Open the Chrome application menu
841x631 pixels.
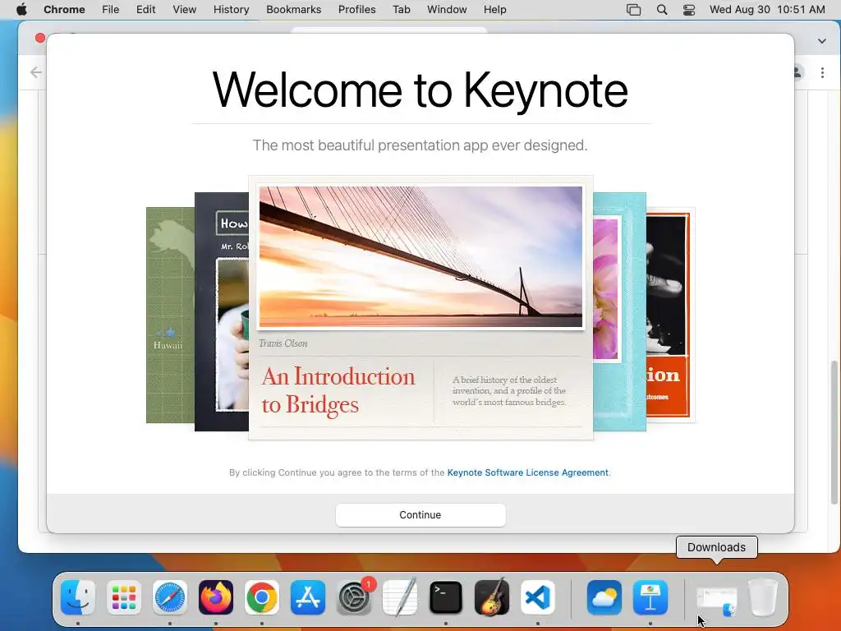point(64,9)
